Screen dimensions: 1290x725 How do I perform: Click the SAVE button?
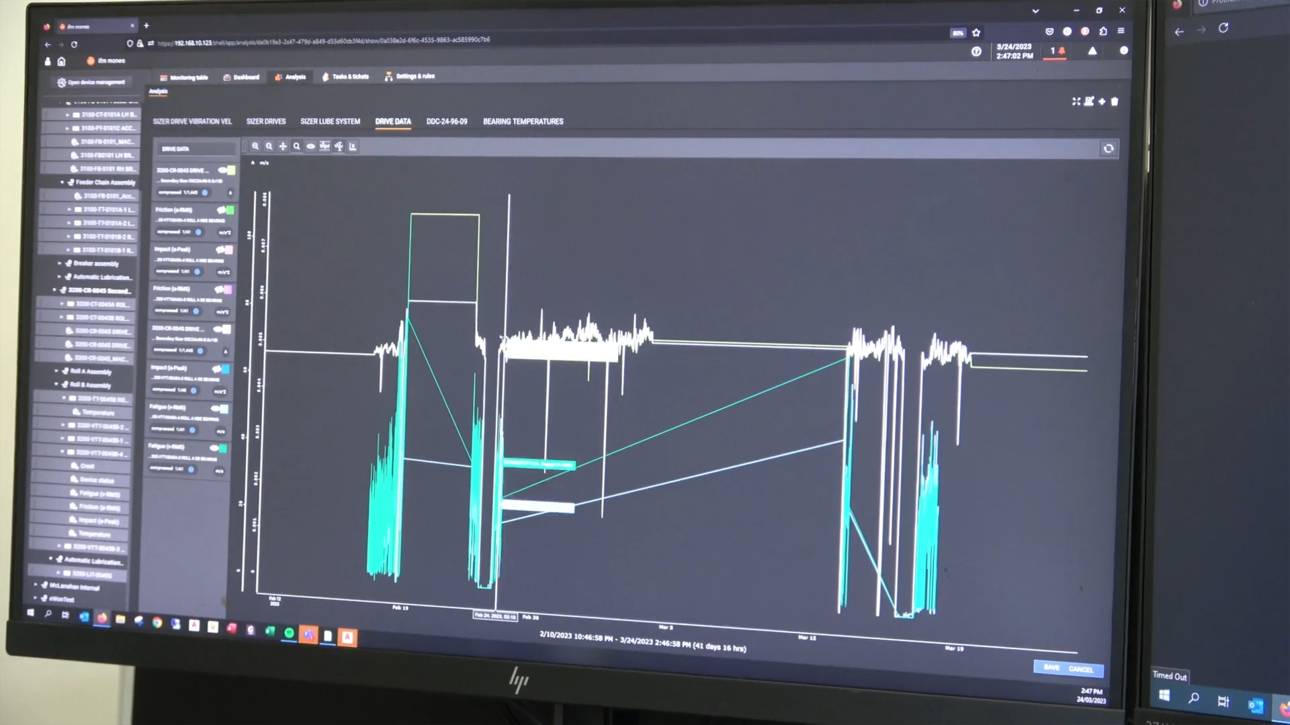click(1052, 667)
